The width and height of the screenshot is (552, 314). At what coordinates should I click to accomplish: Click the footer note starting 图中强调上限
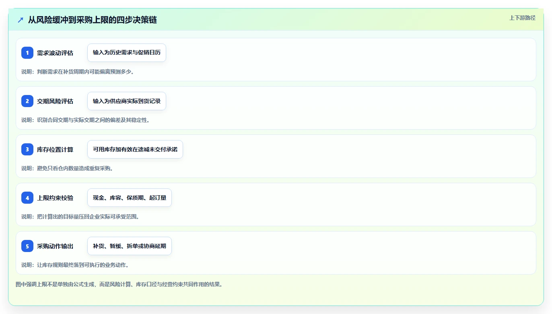tap(119, 284)
